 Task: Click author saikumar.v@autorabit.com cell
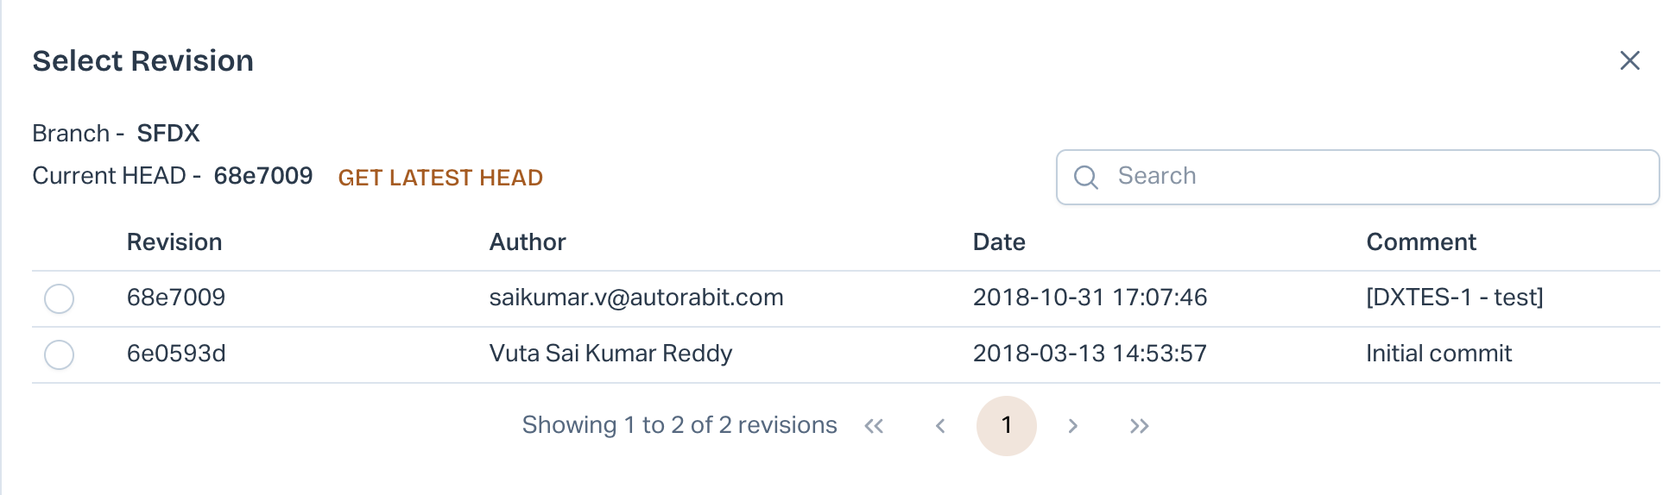tap(636, 298)
